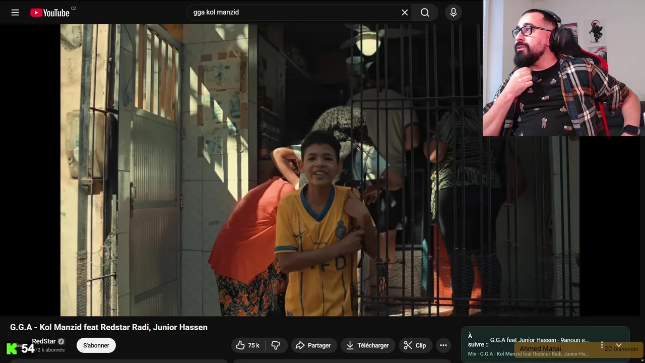Run search with magnifying glass button
Viewport: 645px width, 363px height.
pyautogui.click(x=425, y=13)
